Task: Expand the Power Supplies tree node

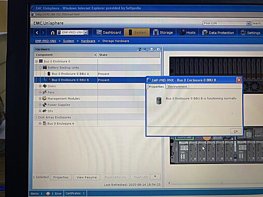Action: click(40, 105)
